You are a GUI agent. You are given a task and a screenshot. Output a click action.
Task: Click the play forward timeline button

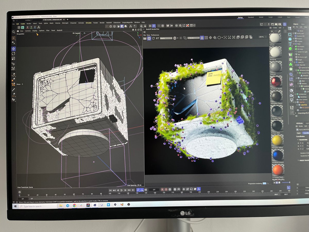click(122, 190)
